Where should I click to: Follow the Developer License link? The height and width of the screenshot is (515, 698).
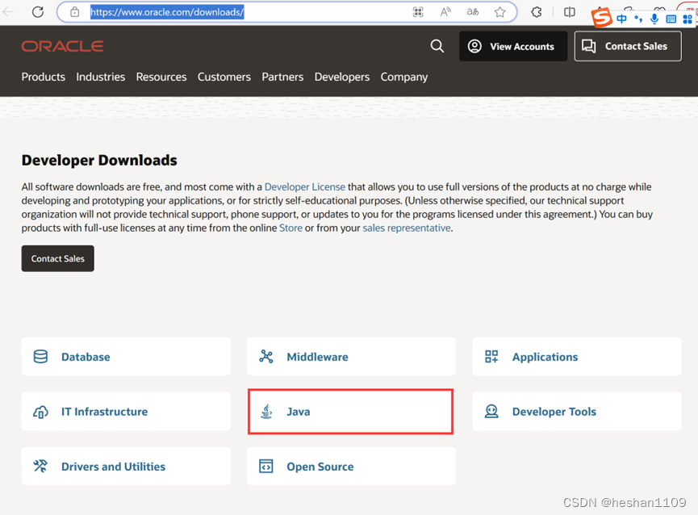pyautogui.click(x=305, y=187)
